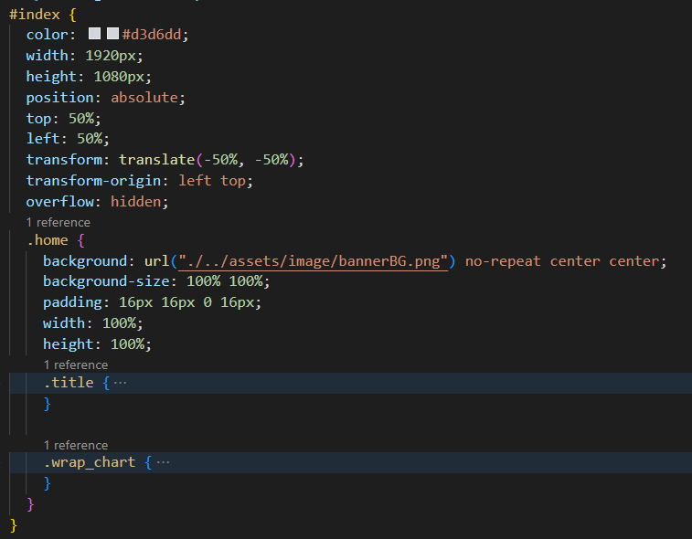Image resolution: width=692 pixels, height=539 pixels.
Task: Click the pink closing brace of .home
Action: (30, 503)
